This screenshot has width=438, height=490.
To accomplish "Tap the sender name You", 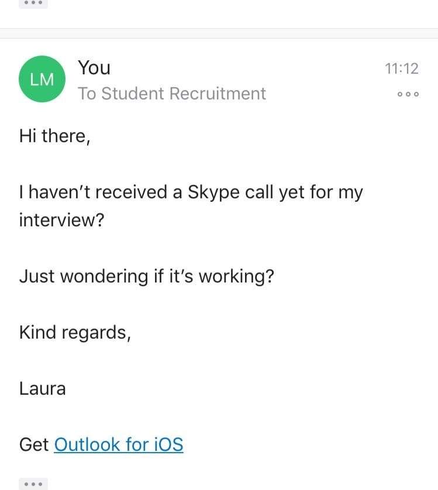I will click(x=94, y=68).
